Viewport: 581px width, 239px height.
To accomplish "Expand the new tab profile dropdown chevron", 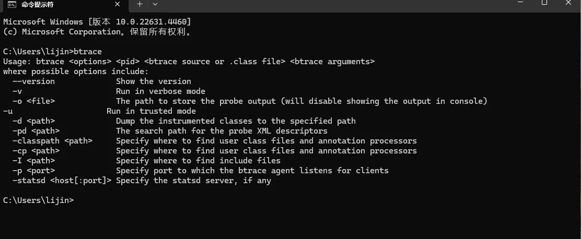I will [x=155, y=5].
